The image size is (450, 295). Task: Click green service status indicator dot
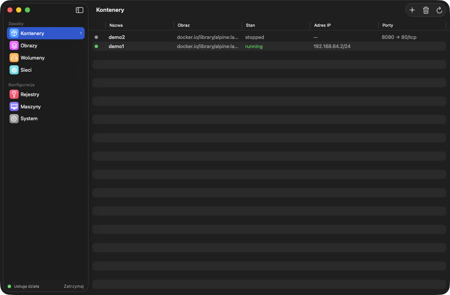point(9,286)
